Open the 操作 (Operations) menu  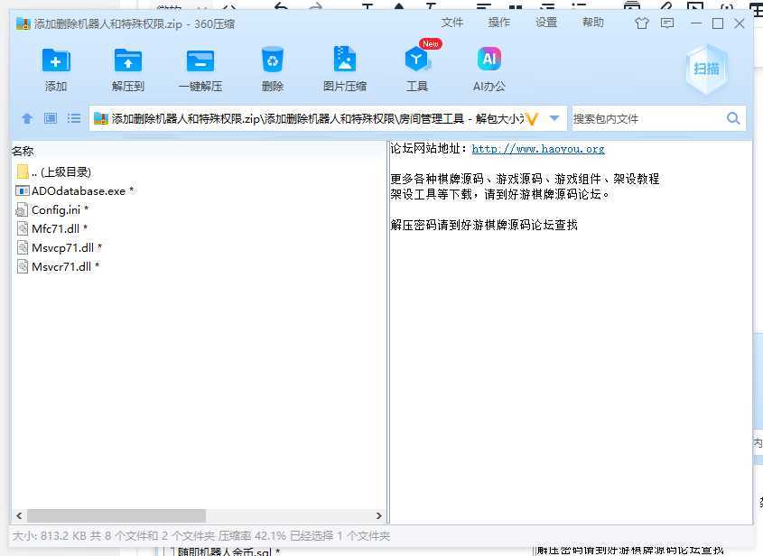click(499, 23)
